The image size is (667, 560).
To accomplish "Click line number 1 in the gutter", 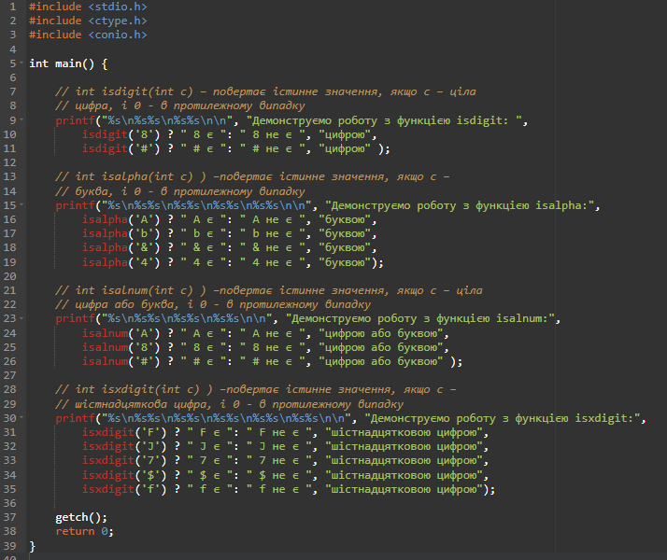I will tap(12, 7).
